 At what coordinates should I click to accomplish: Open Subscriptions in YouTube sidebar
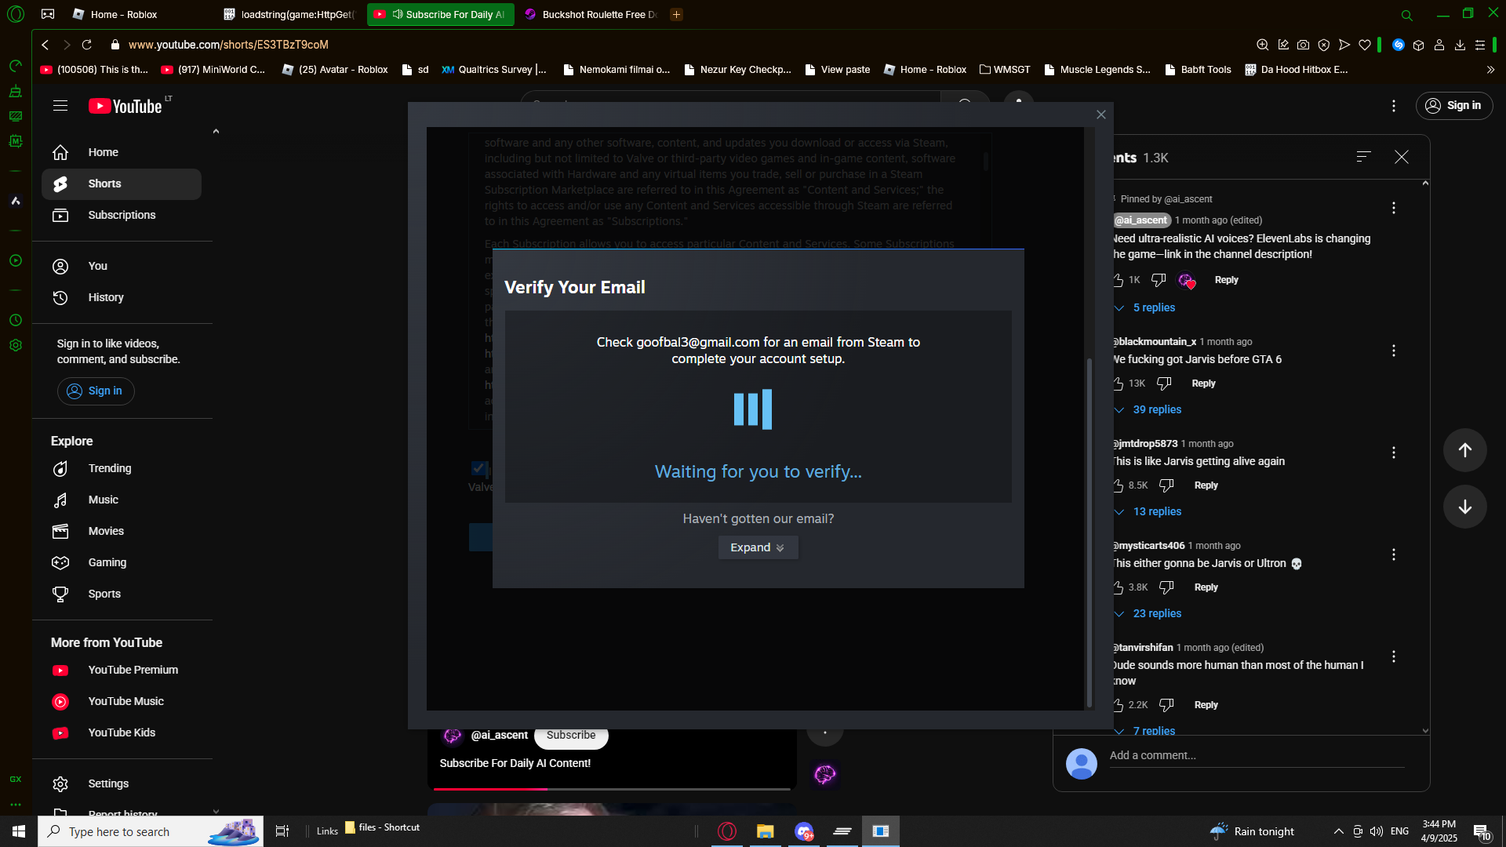[122, 215]
